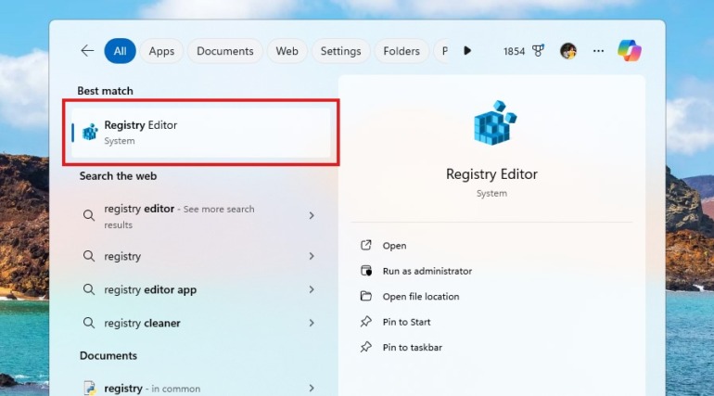This screenshot has width=714, height=396.
Task: Expand the registry editor app chevron
Action: point(312,289)
